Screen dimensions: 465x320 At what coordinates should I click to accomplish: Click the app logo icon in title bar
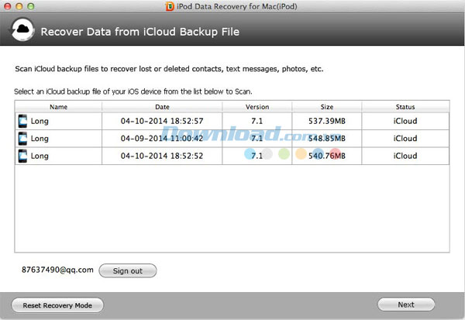pos(170,6)
